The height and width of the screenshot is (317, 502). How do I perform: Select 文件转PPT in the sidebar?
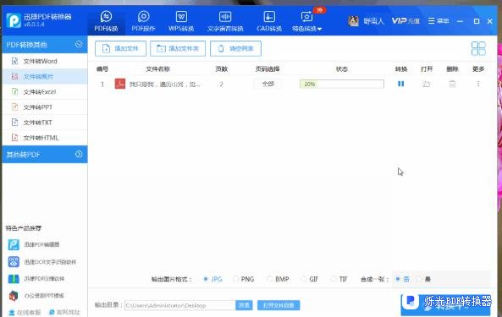[45, 107]
